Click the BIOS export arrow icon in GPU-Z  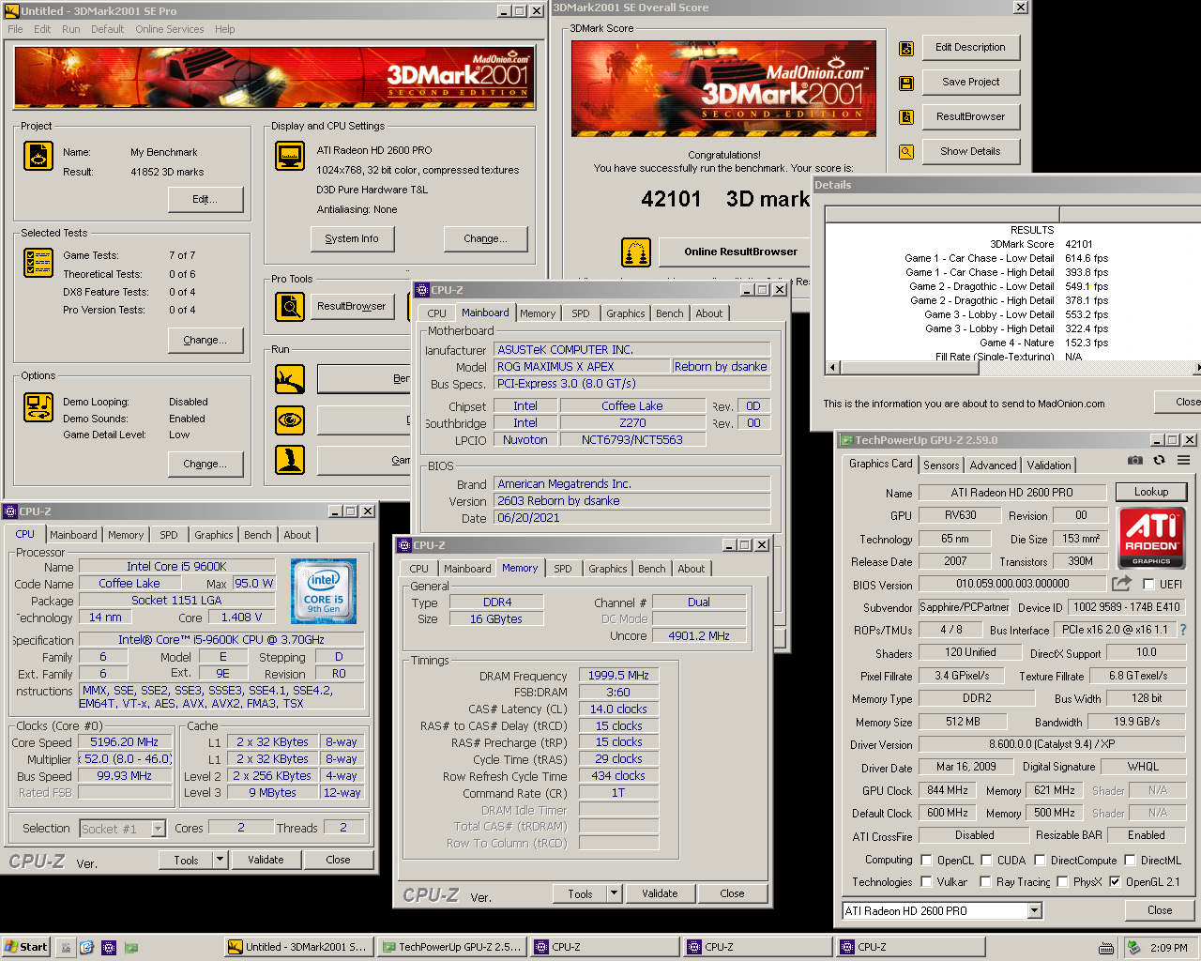click(1121, 584)
